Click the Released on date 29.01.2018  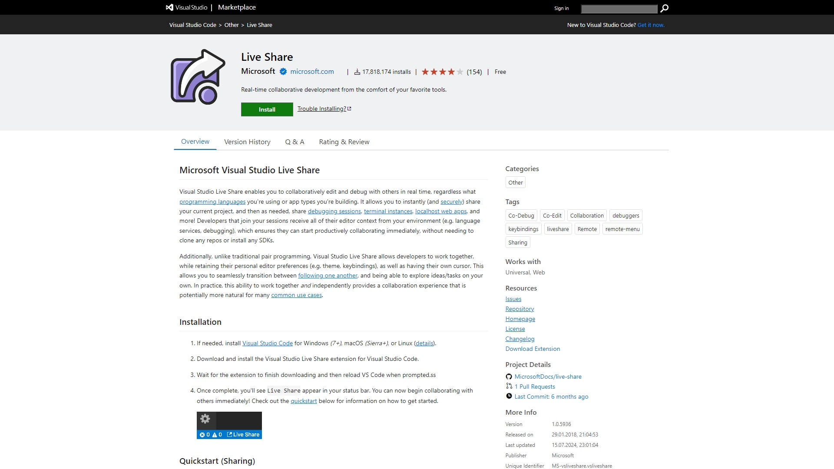click(575, 435)
